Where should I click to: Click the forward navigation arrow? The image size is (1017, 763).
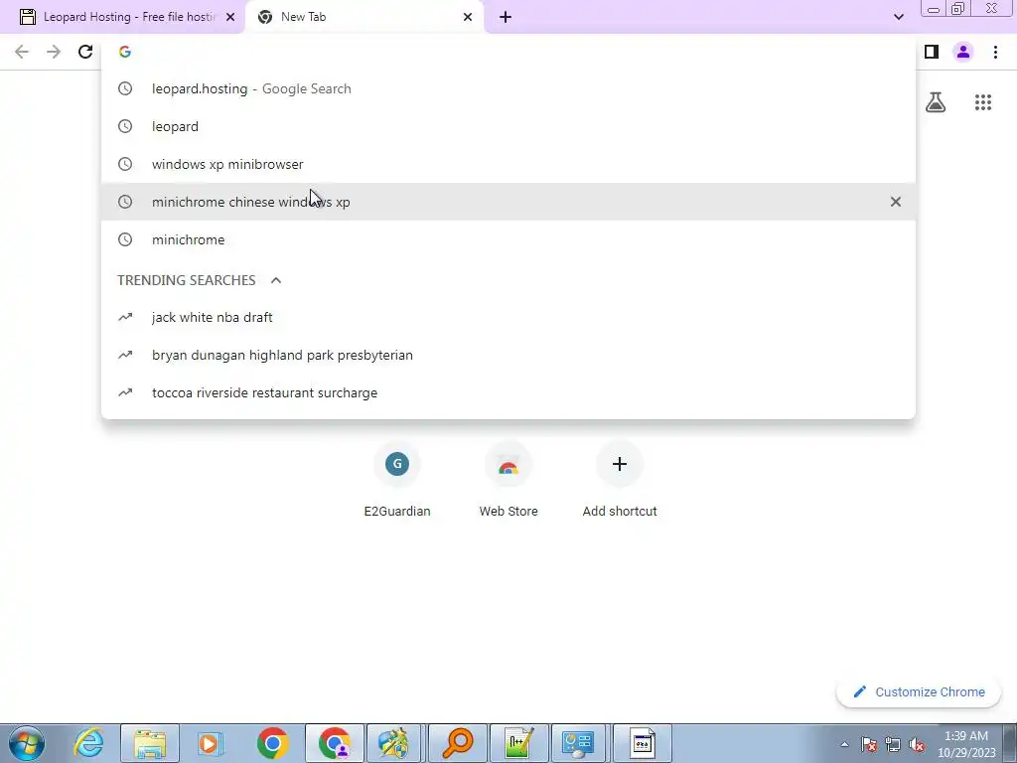point(54,52)
